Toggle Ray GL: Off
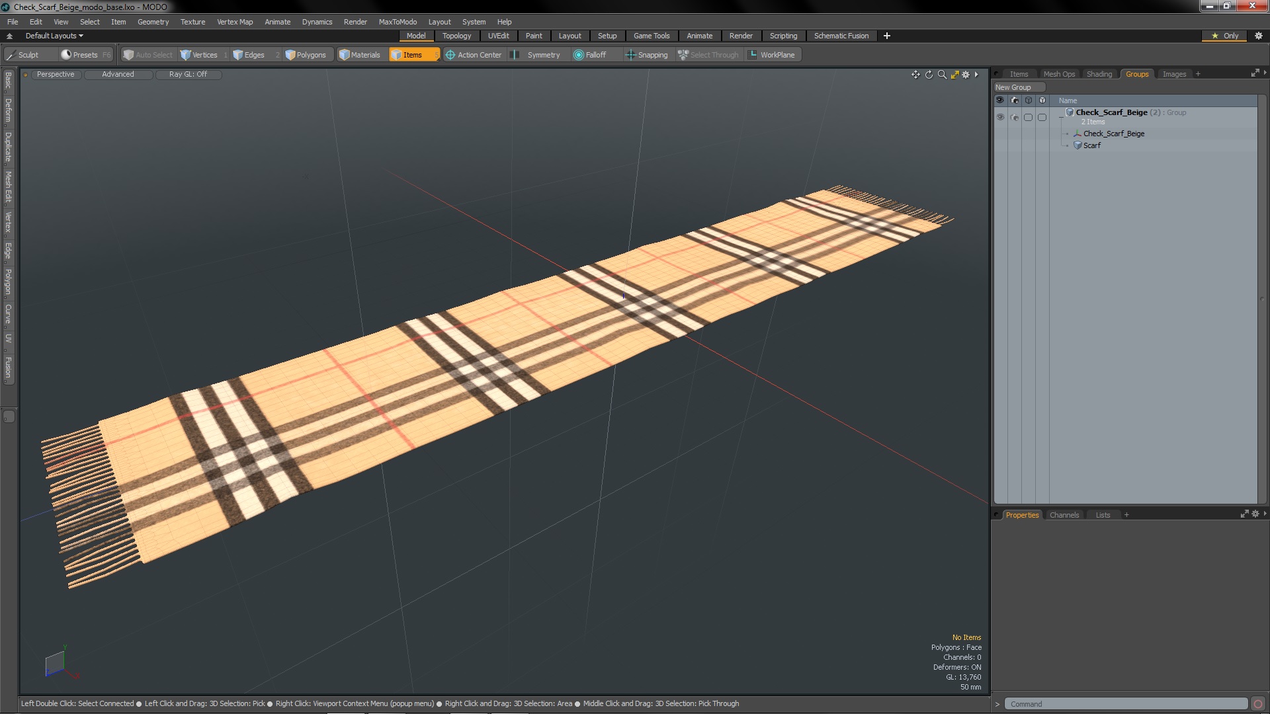 [x=188, y=74]
